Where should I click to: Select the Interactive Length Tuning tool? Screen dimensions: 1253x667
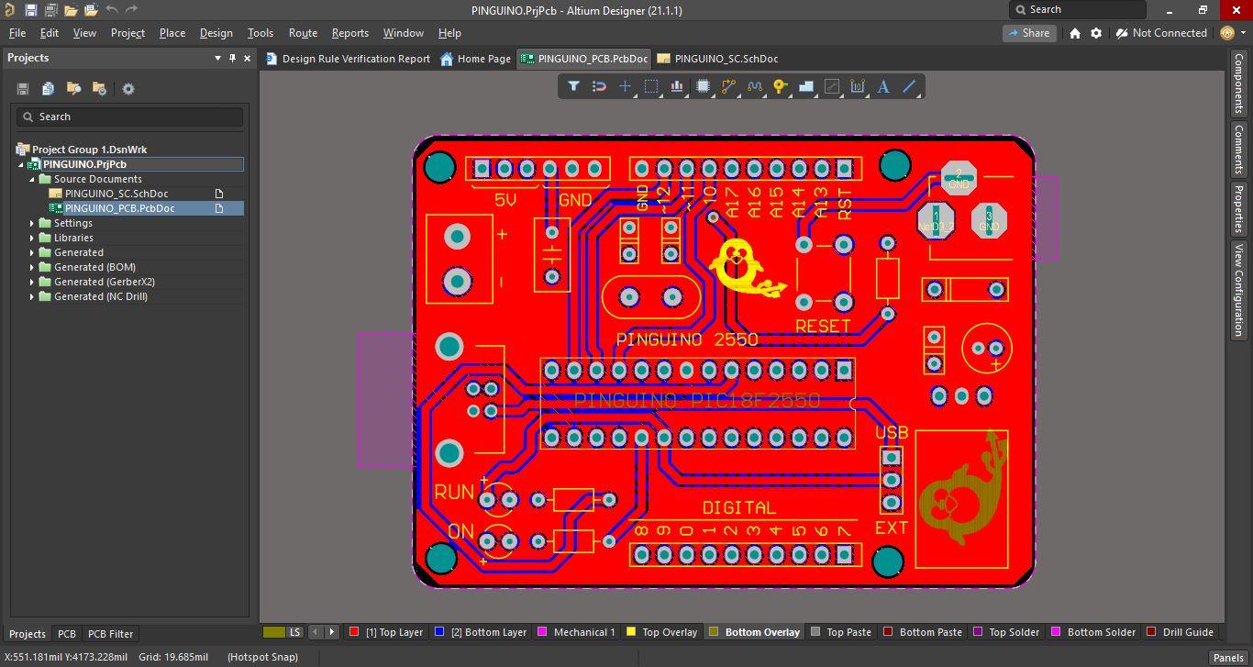[755, 86]
